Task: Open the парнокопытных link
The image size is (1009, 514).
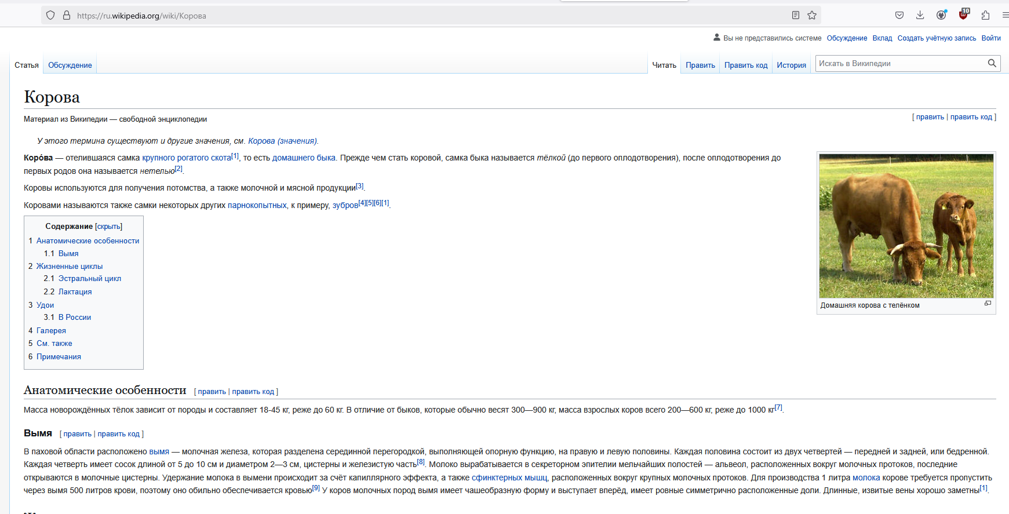Action: pos(257,205)
